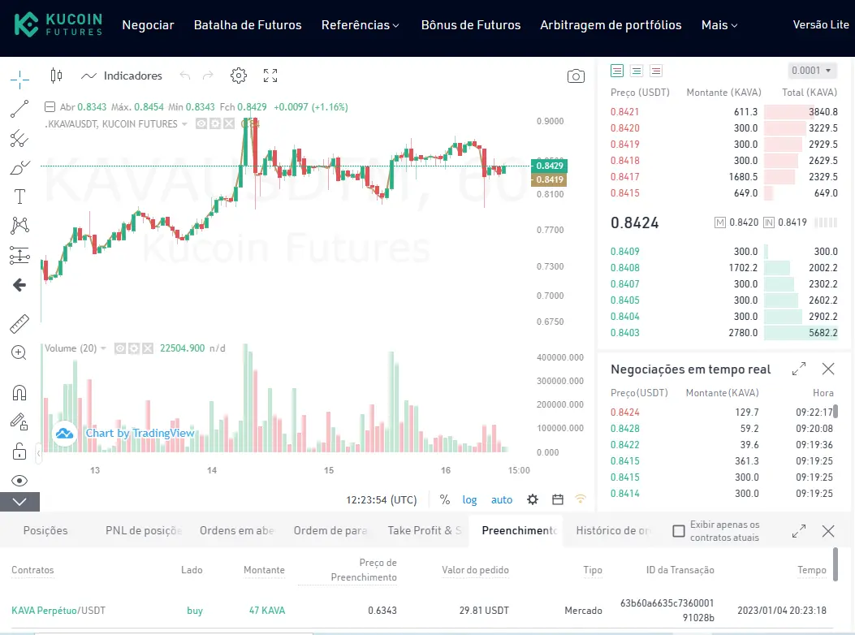Expand the bottom orders panel
This screenshot has width=855, height=635.
[799, 531]
